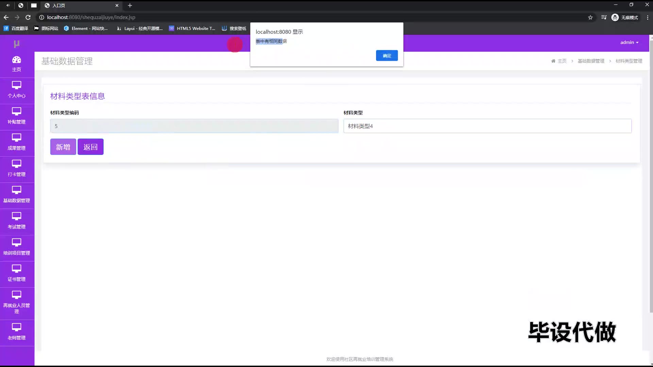The width and height of the screenshot is (653, 367).
Task: Open 老师管理 sidebar icon
Action: [16, 327]
